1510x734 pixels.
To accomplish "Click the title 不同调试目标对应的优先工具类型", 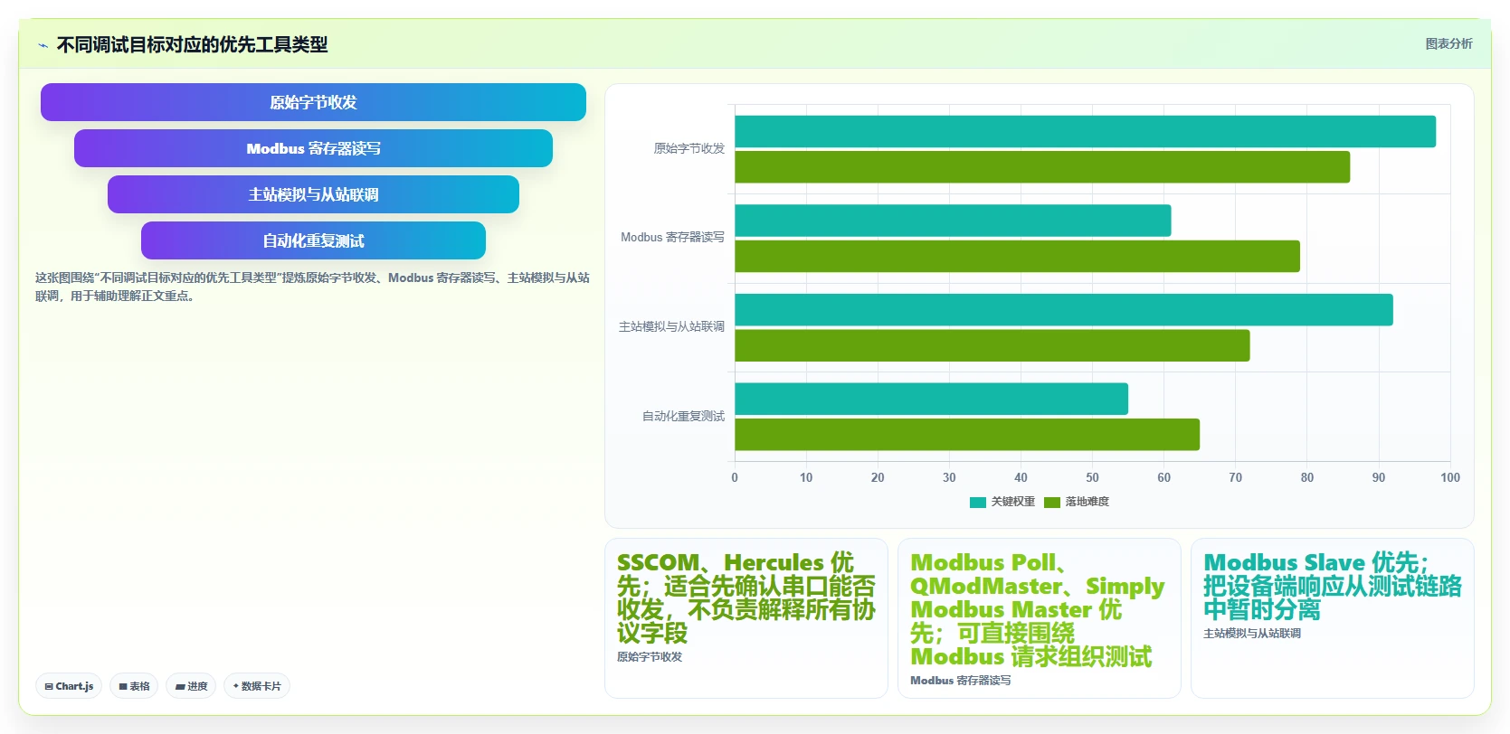I will 193,44.
